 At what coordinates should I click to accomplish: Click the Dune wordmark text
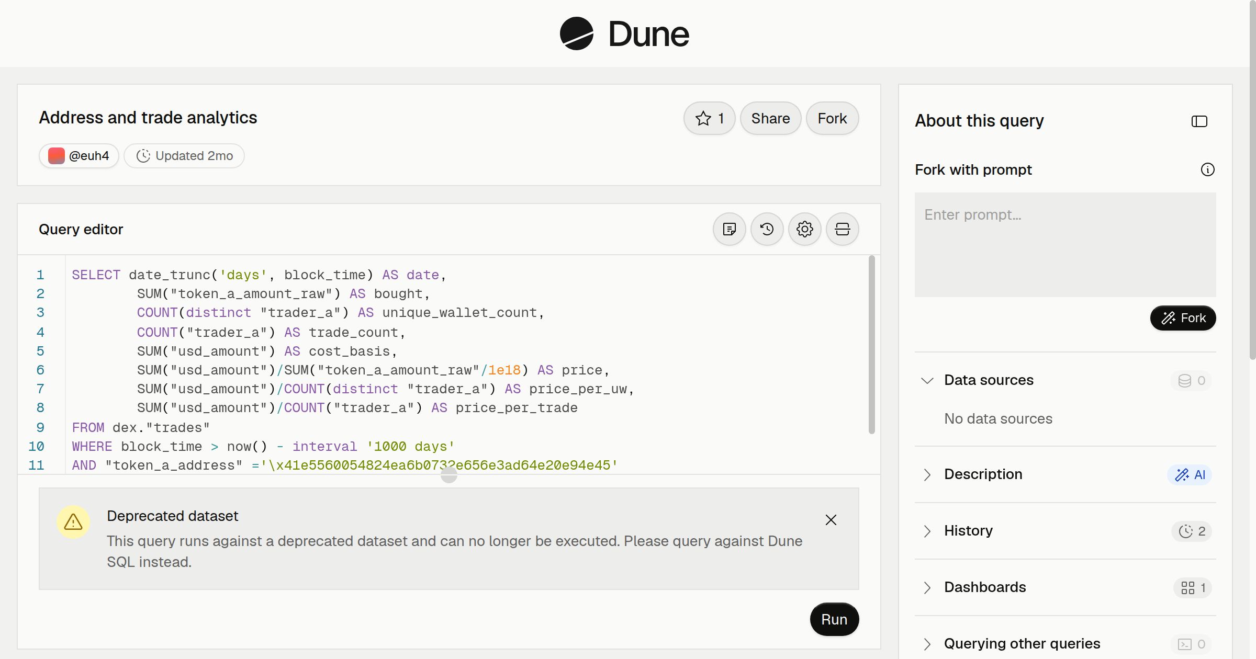[648, 34]
